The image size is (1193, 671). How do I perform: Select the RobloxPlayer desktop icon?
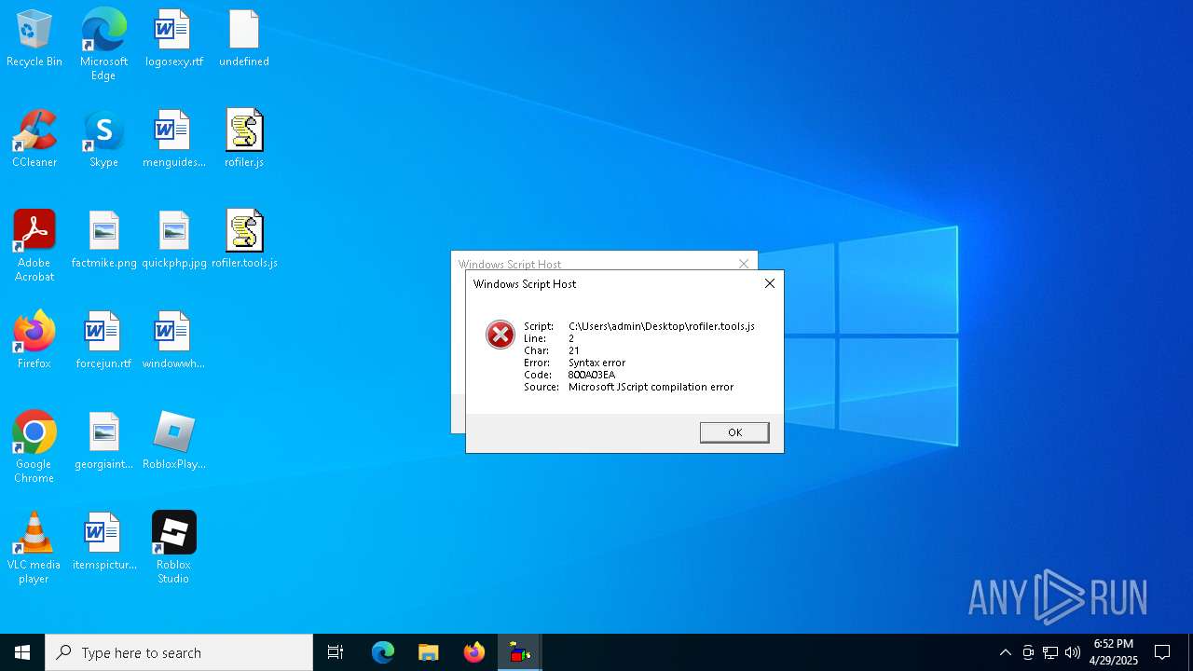(173, 442)
